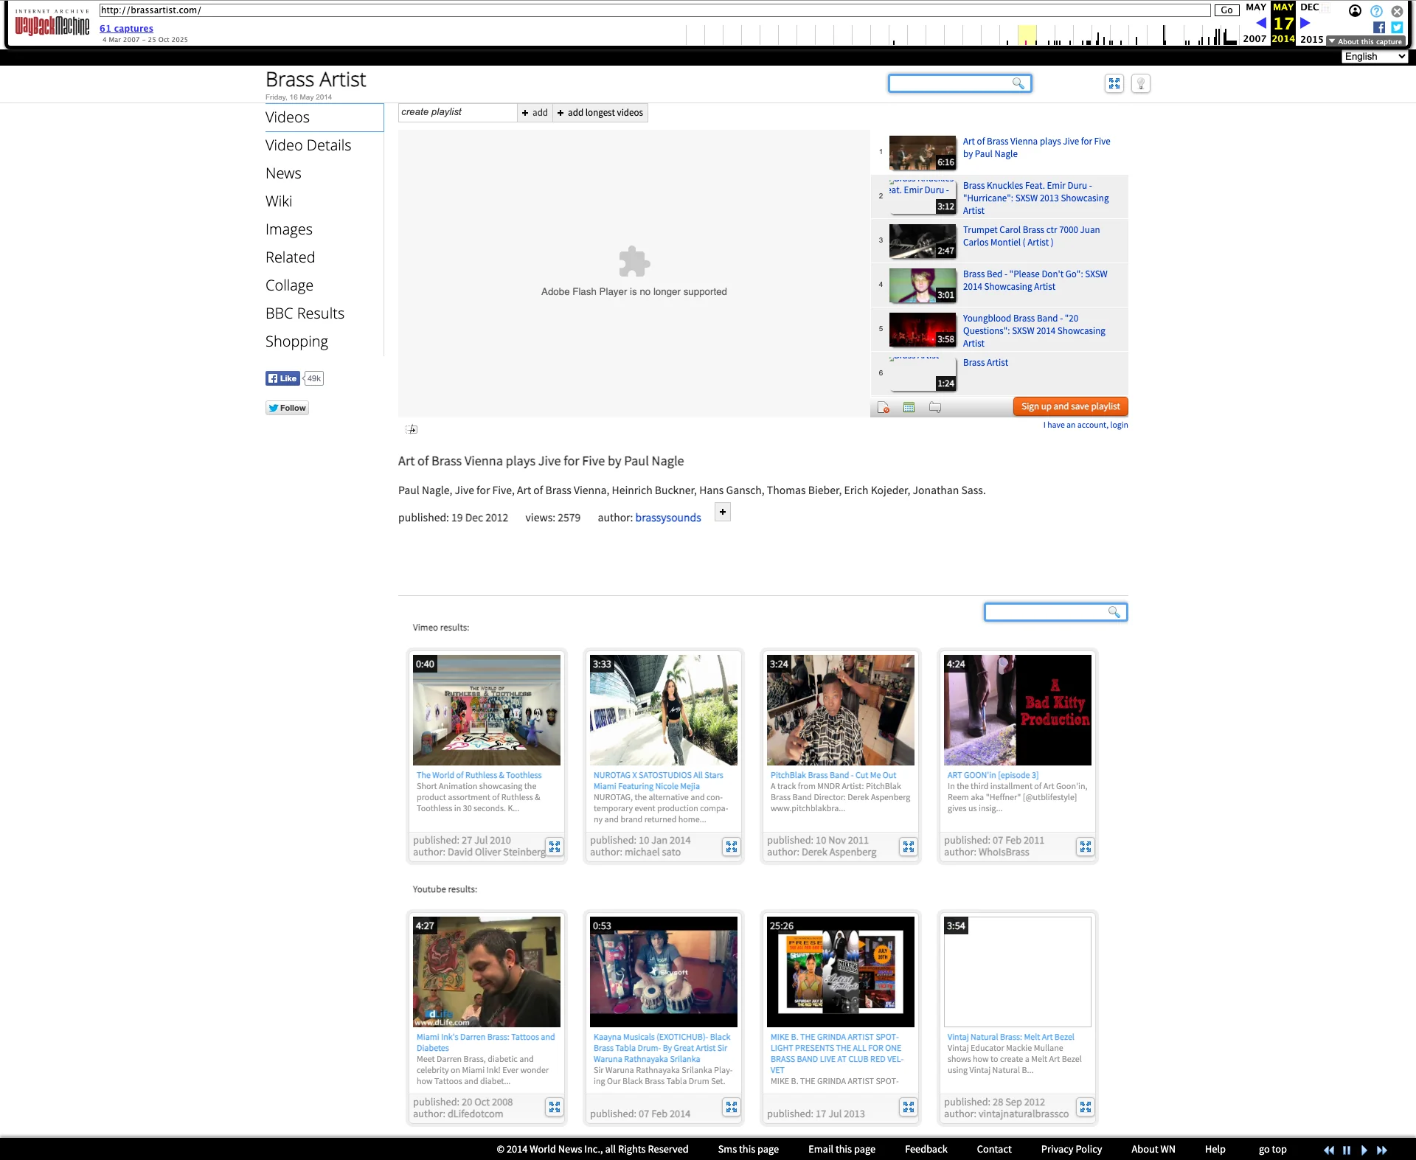The width and height of the screenshot is (1416, 1160).
Task: Toggle fullscreen mode with the expand-arrows icon
Action: click(x=1114, y=83)
